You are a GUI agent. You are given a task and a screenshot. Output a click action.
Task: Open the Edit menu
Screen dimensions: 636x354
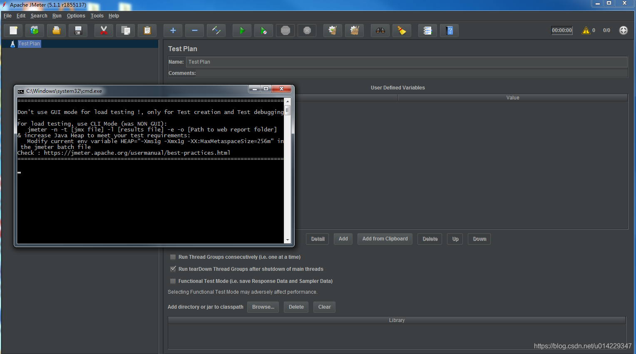click(x=21, y=16)
